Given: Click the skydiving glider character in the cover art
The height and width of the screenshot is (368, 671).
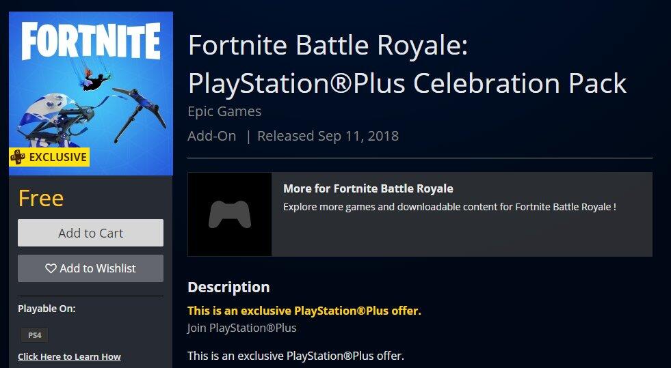Looking at the screenshot, I should tap(95, 80).
